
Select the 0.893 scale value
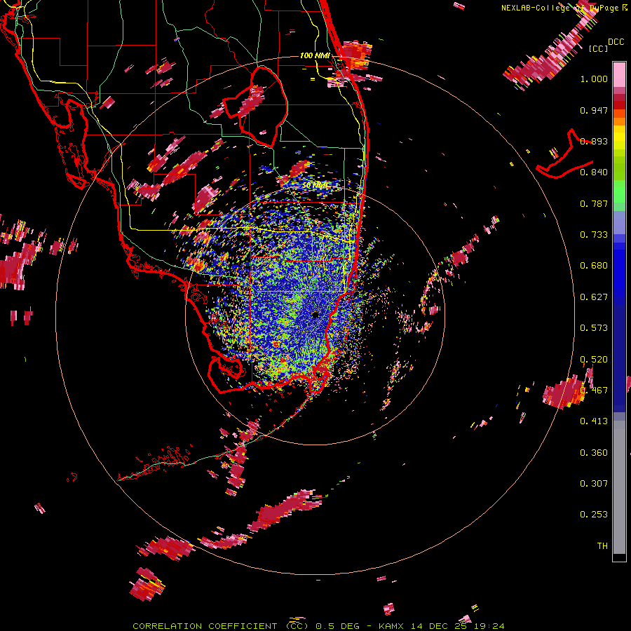[594, 141]
